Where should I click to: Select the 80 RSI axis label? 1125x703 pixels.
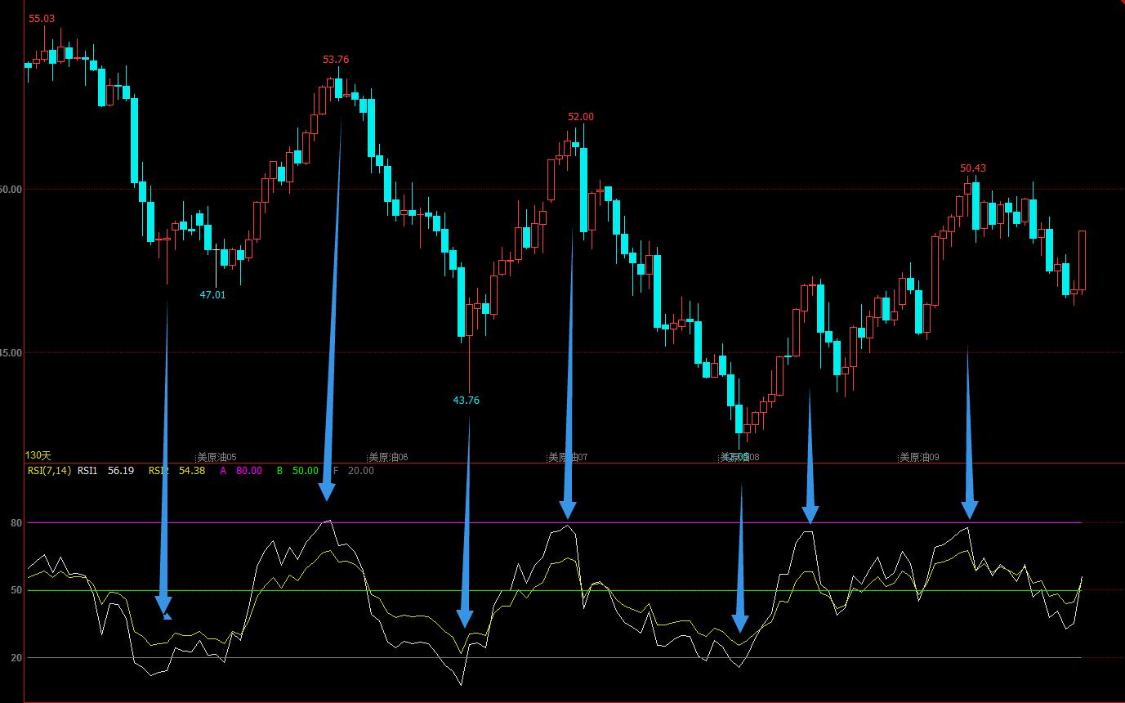click(x=16, y=522)
